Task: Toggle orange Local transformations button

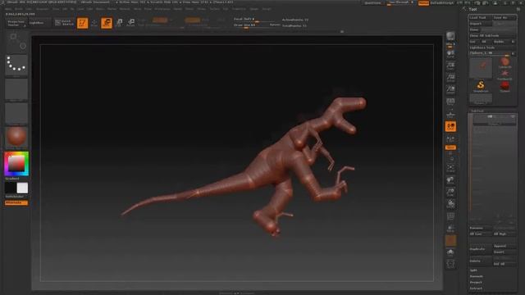Action: (x=450, y=126)
